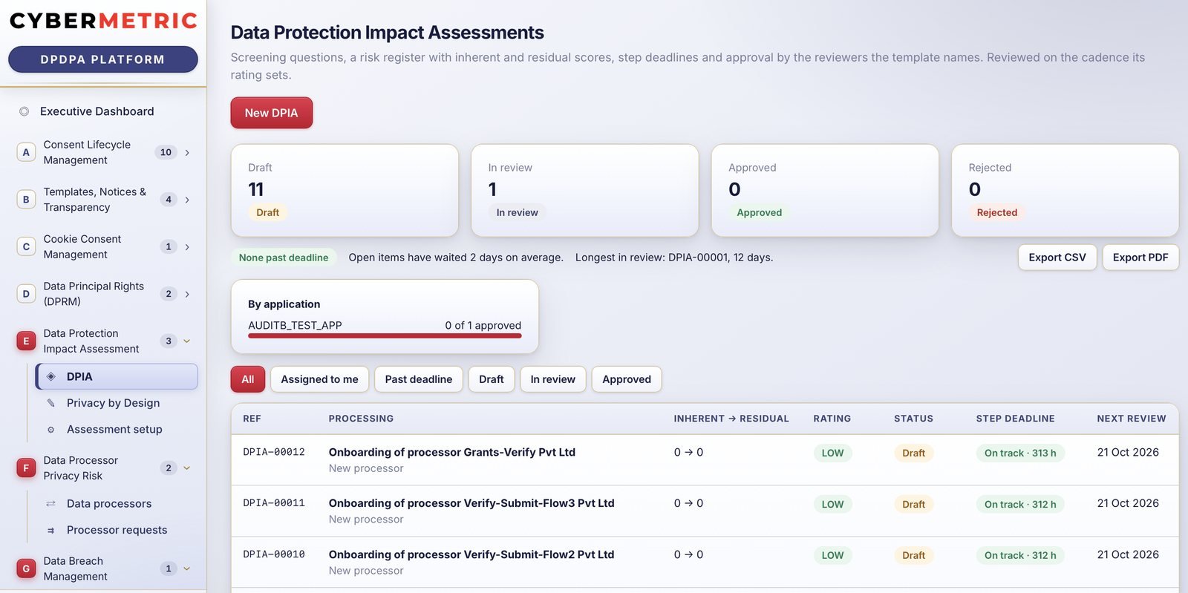Open Onboarding of processor Verify-Submit-Flow2 Pvt Ltd

point(471,554)
